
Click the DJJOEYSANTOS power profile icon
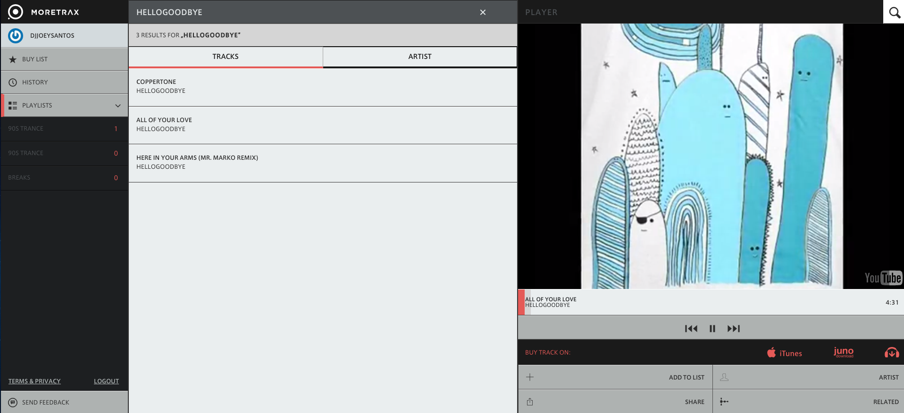(x=16, y=36)
